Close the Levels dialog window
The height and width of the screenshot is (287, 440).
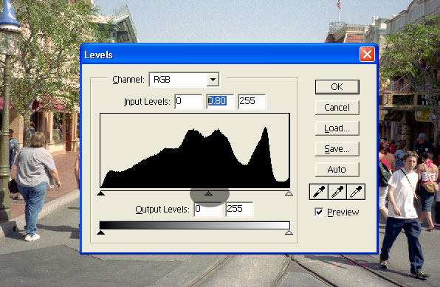point(367,54)
